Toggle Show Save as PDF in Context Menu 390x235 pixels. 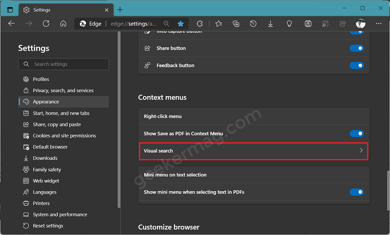[x=357, y=134]
